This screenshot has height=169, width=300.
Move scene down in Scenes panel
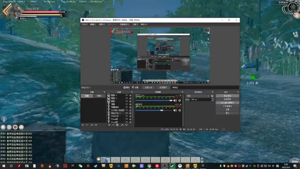point(96,125)
